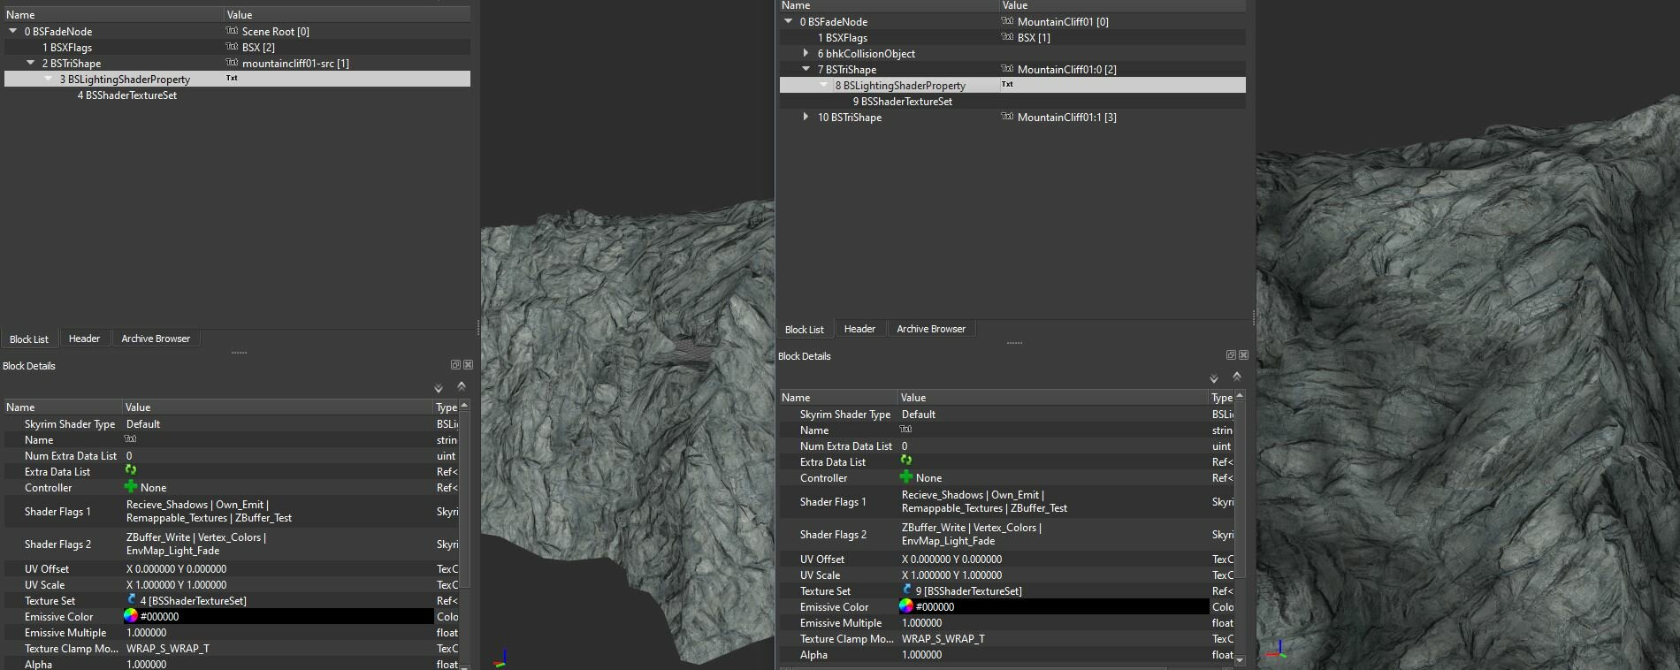Click the link icon beside 4 [BSShaderTextureSet]
This screenshot has height=670, width=1680.
pos(132,600)
